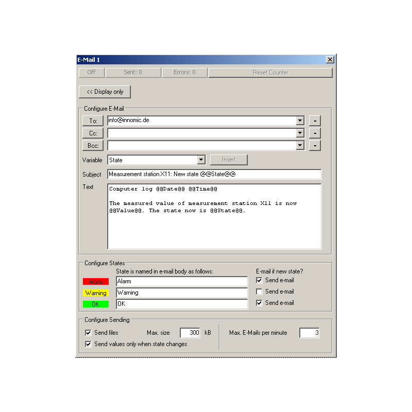Click into the Subject text field
Viewport: 412px width, 412px height.
tap(214, 174)
